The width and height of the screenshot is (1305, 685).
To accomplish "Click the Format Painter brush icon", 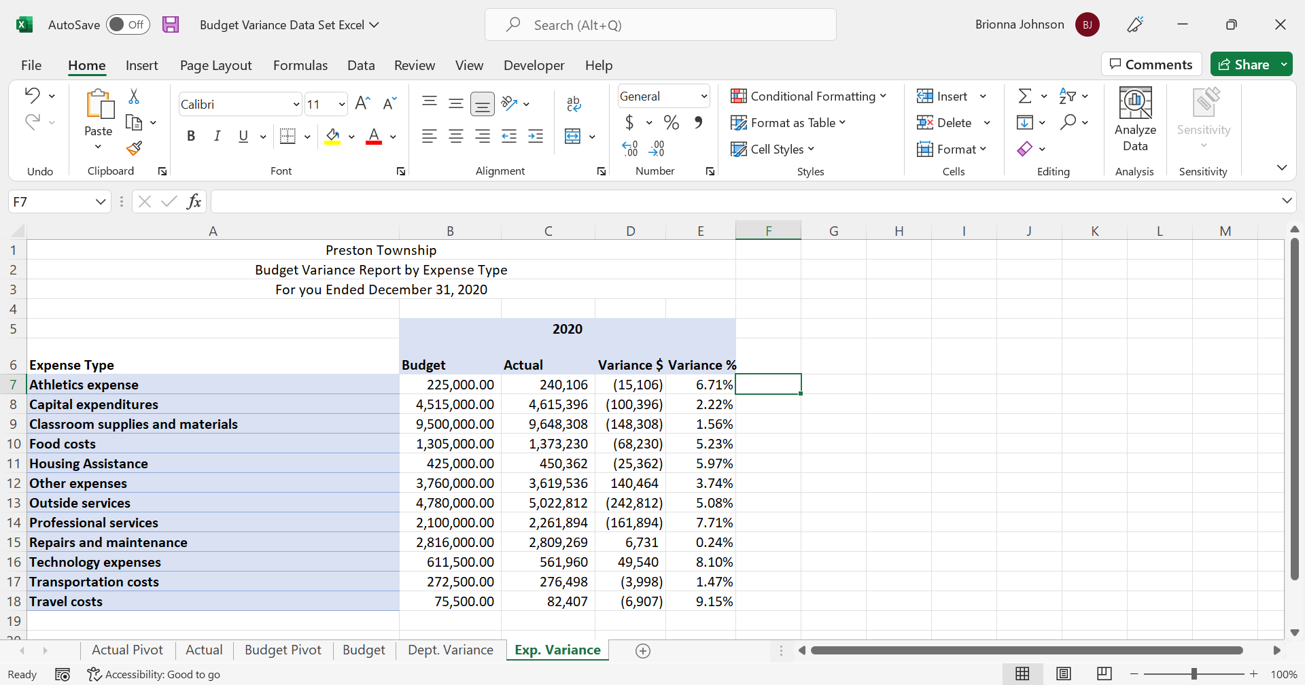I will click(x=134, y=148).
